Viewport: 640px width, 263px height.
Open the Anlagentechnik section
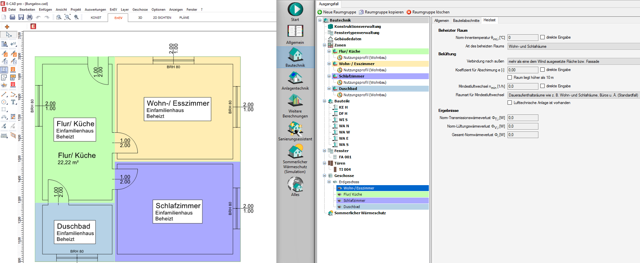point(295,80)
